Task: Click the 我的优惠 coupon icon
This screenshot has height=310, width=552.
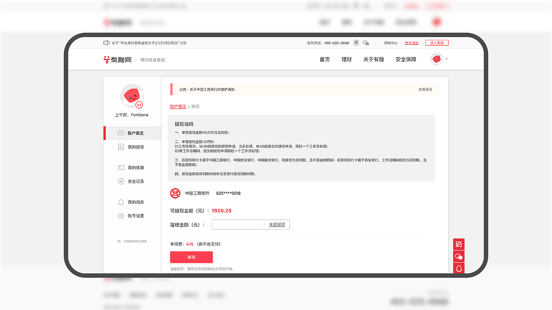Action: (x=121, y=167)
